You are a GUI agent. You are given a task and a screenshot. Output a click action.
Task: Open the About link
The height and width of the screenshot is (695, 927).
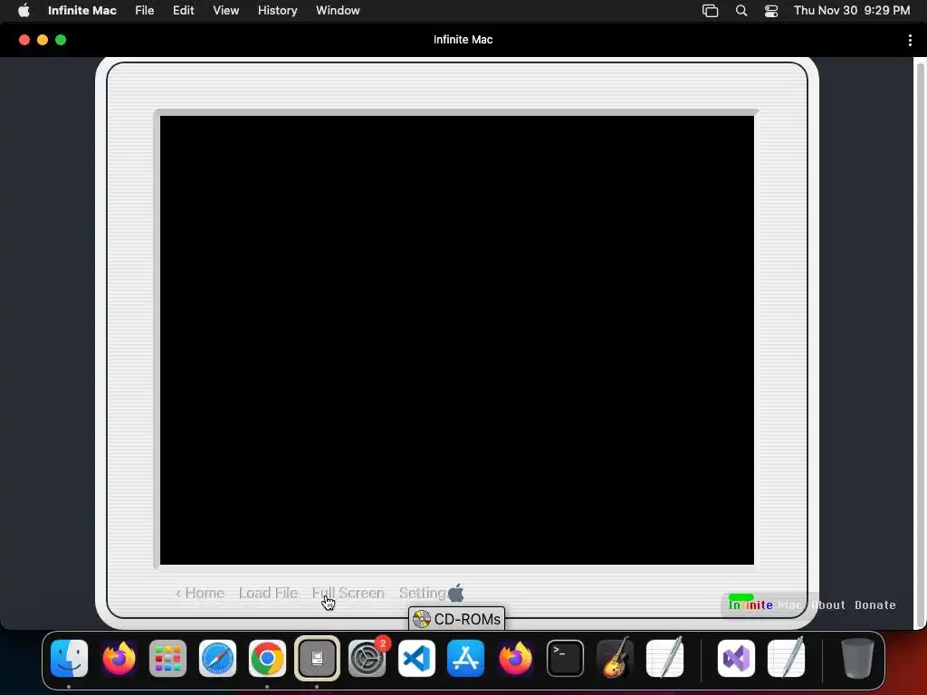pyautogui.click(x=827, y=605)
